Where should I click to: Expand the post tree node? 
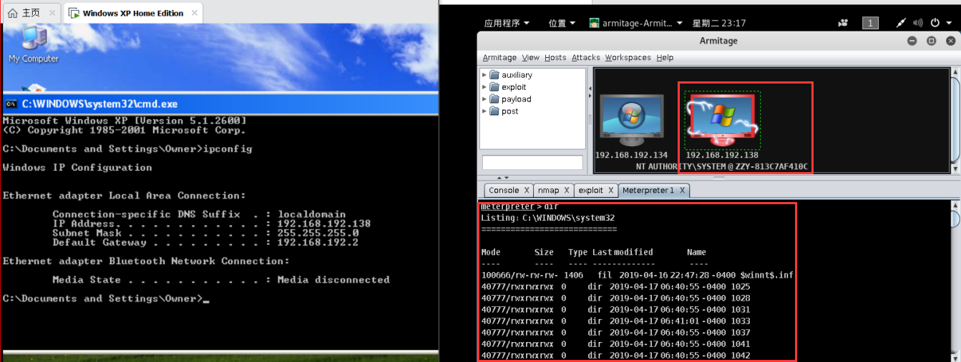(484, 111)
